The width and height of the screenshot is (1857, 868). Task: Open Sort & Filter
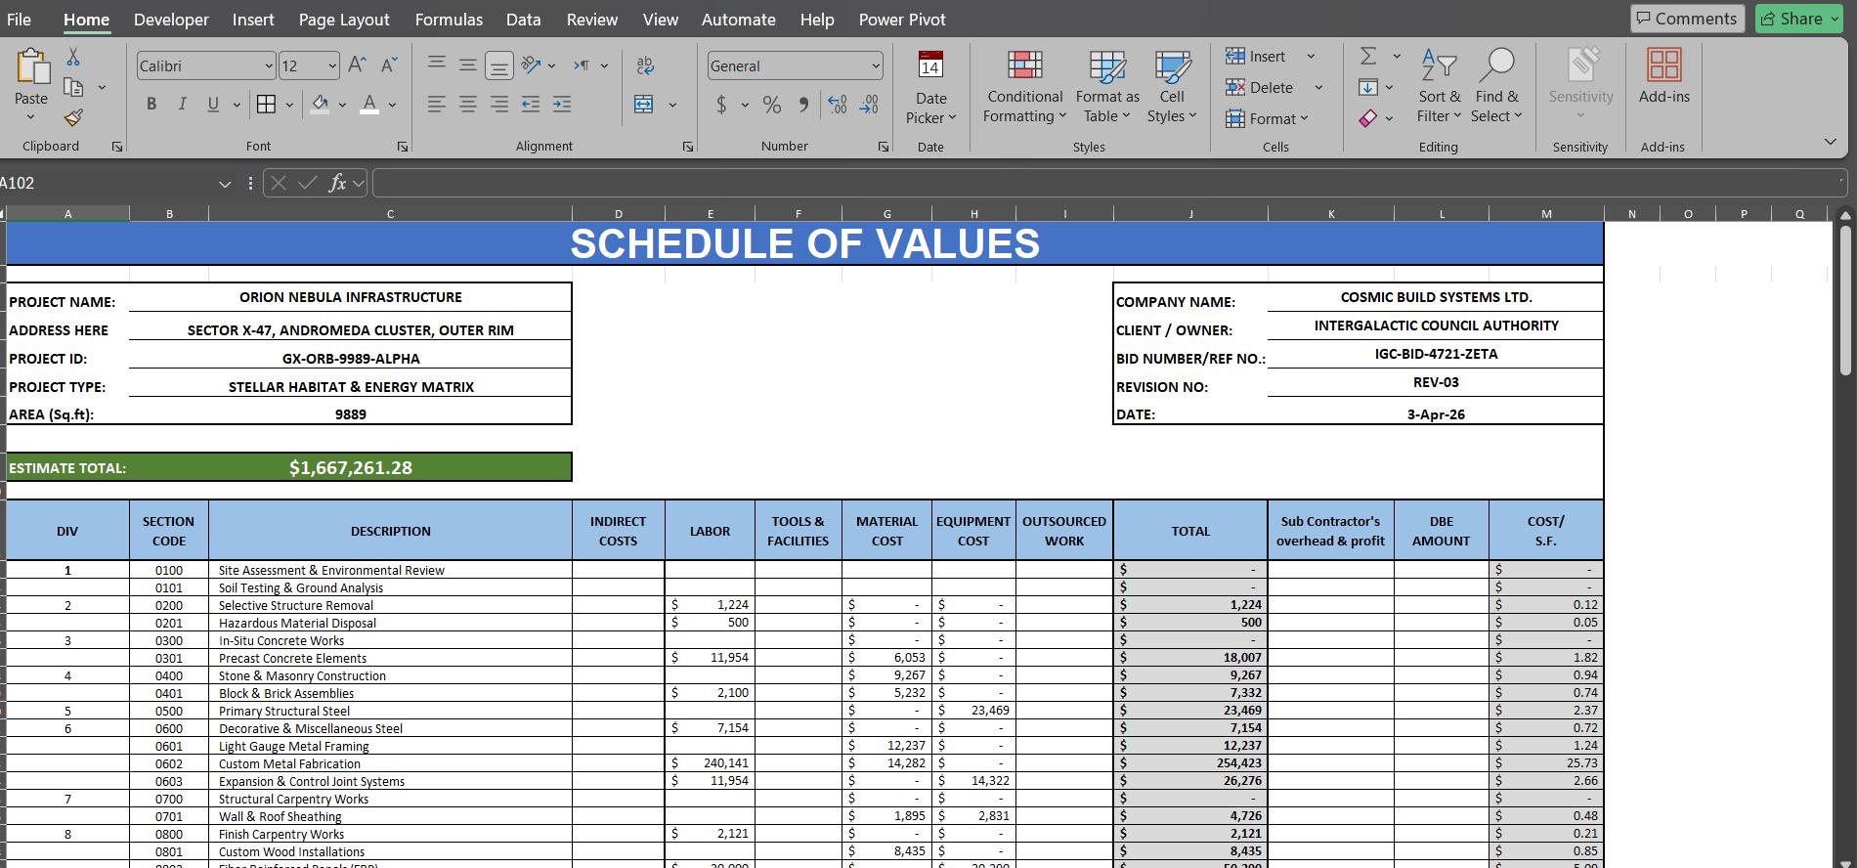pos(1440,87)
